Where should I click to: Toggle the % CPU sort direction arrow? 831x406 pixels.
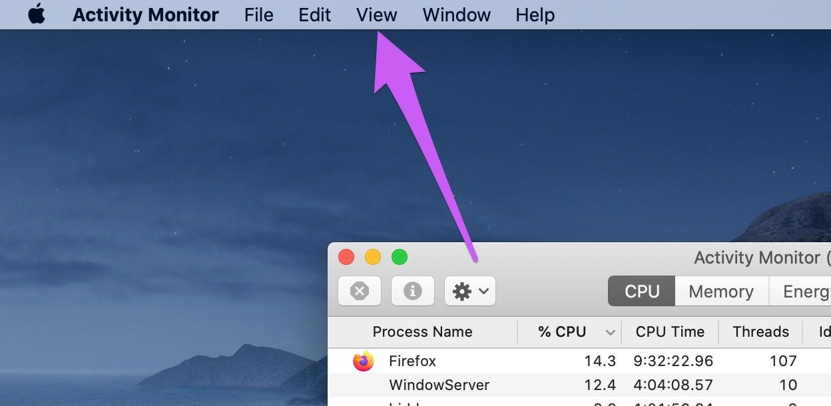point(610,332)
